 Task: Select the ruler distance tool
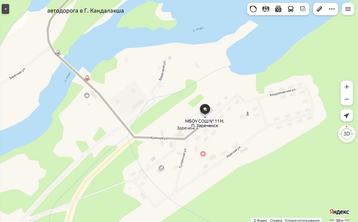pyautogui.click(x=320, y=9)
